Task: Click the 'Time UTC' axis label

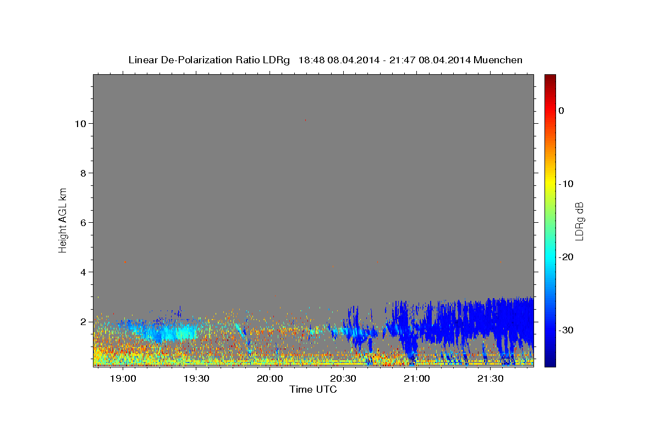Action: pyautogui.click(x=313, y=389)
